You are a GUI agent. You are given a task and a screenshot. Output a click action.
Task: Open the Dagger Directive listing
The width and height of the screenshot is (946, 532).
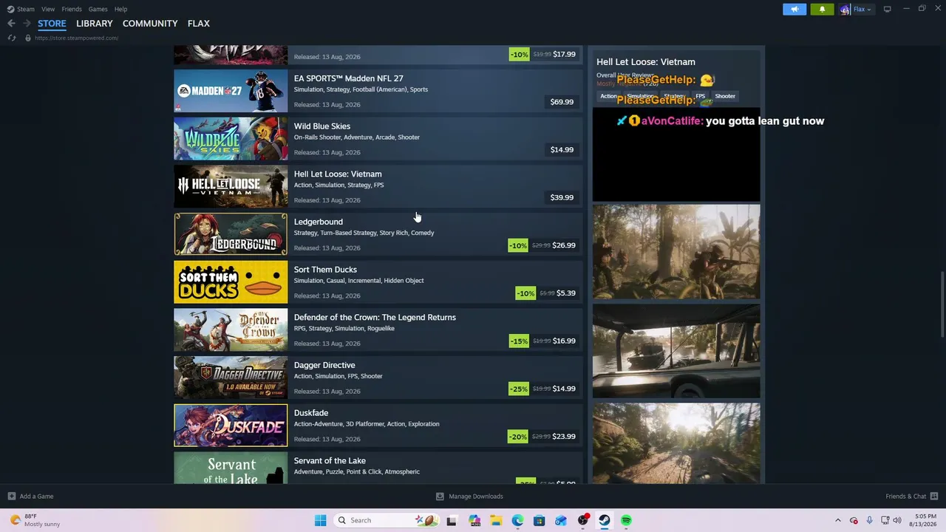(378, 378)
